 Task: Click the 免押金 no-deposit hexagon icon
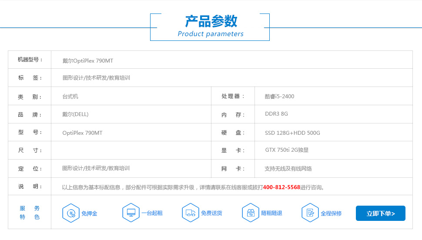[x=71, y=213]
